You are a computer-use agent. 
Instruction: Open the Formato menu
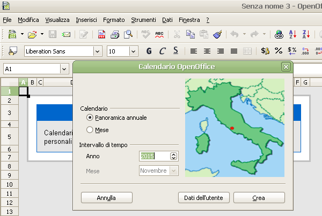pos(114,20)
